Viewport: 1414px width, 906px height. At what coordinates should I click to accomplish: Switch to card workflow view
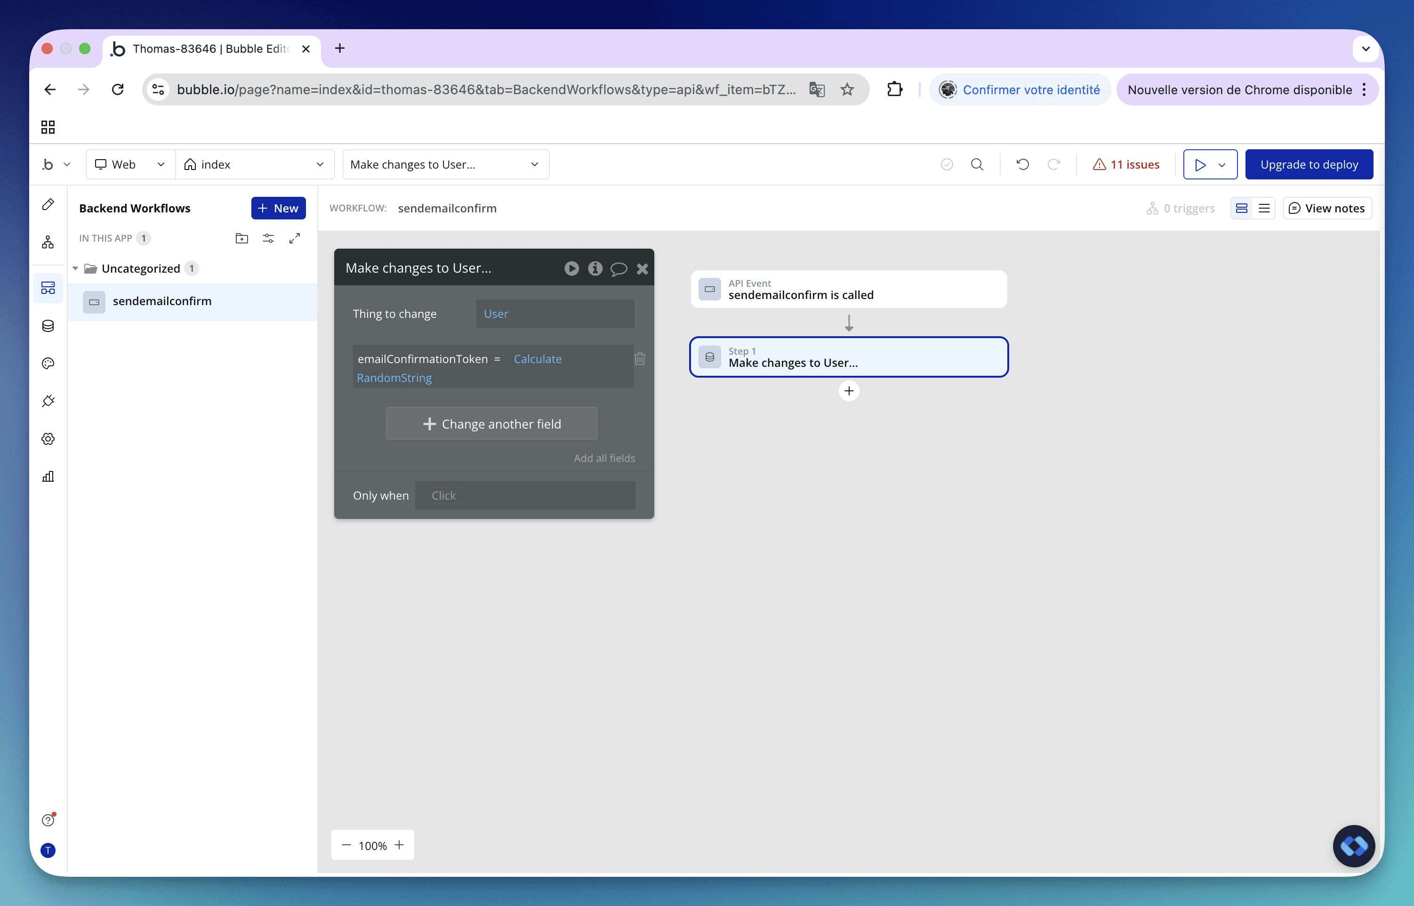1242,208
